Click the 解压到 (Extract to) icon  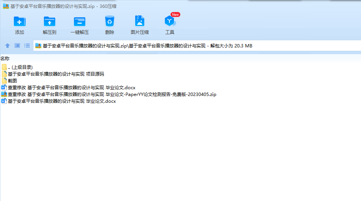click(50, 22)
